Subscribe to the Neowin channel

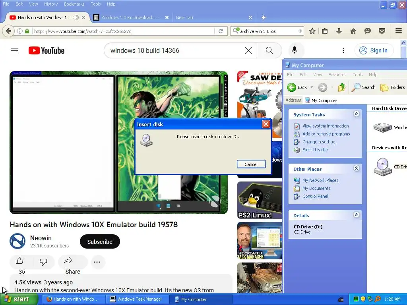click(100, 242)
